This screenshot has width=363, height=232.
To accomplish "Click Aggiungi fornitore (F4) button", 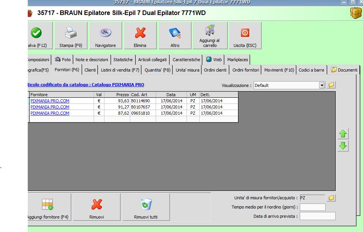I will [49, 207].
